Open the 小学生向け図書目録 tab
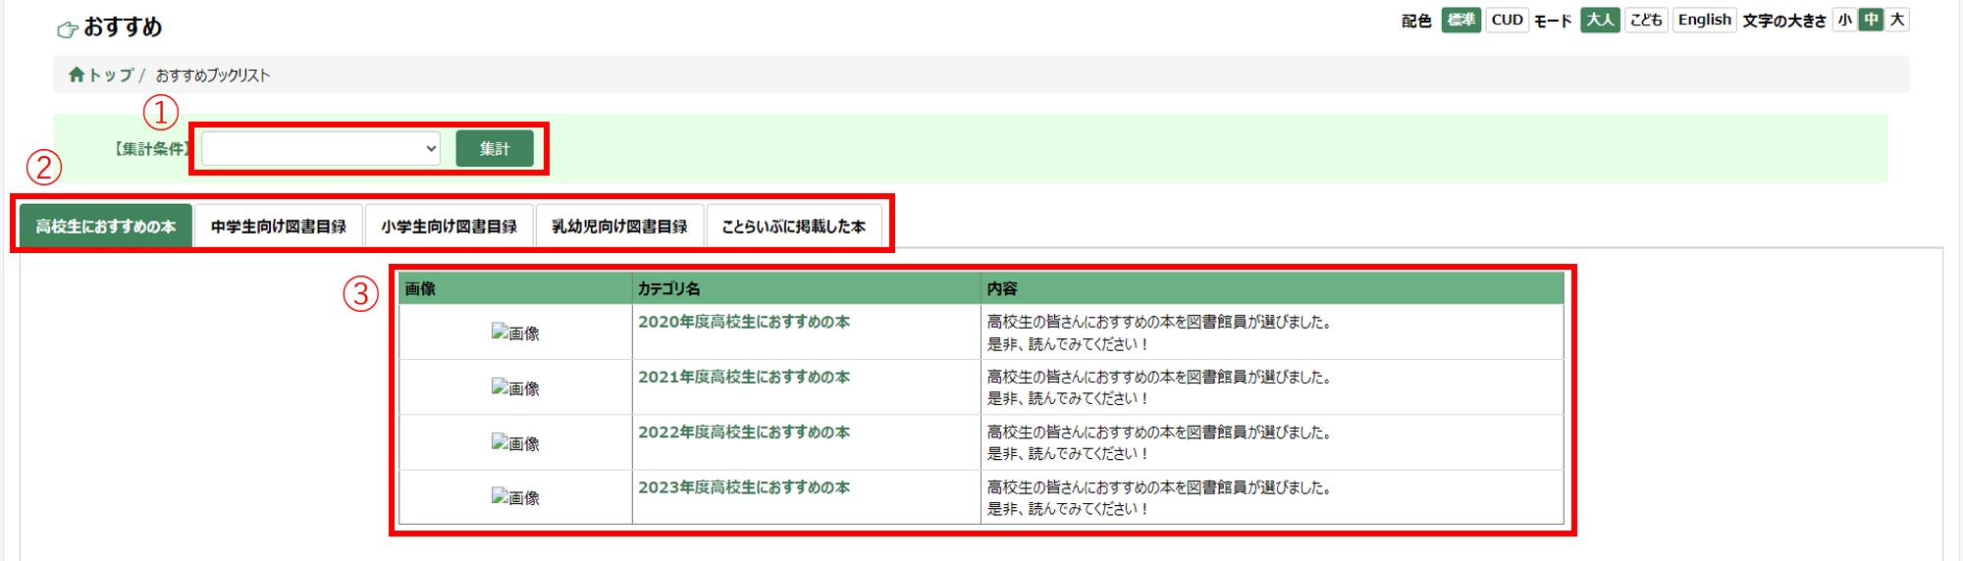This screenshot has width=1963, height=561. click(x=449, y=227)
